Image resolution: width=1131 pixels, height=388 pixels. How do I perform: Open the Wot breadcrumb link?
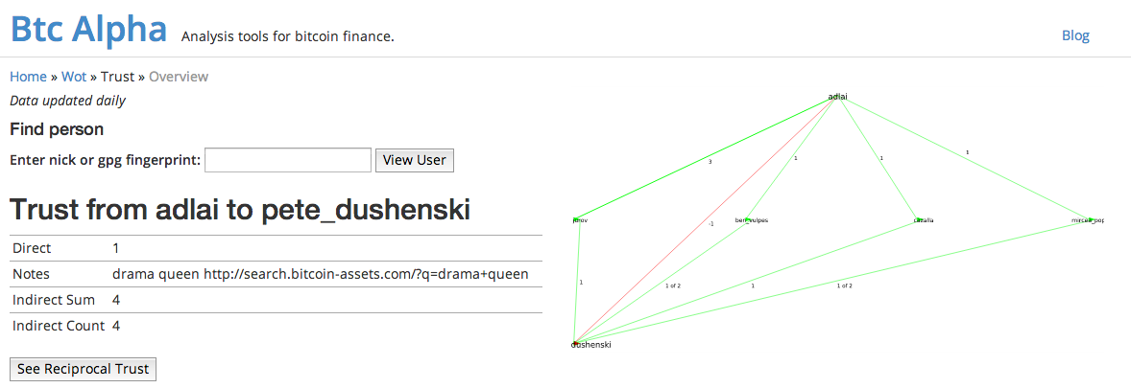(x=74, y=77)
